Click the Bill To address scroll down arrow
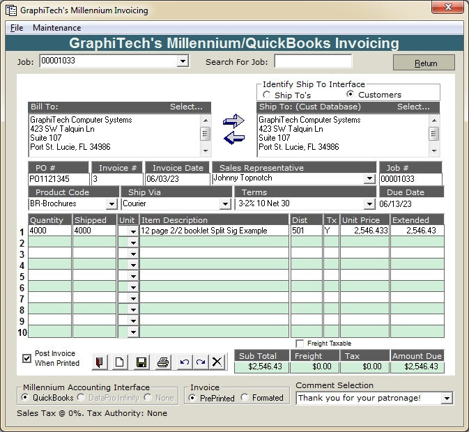Viewport: 469px width, 432px height. (x=205, y=151)
